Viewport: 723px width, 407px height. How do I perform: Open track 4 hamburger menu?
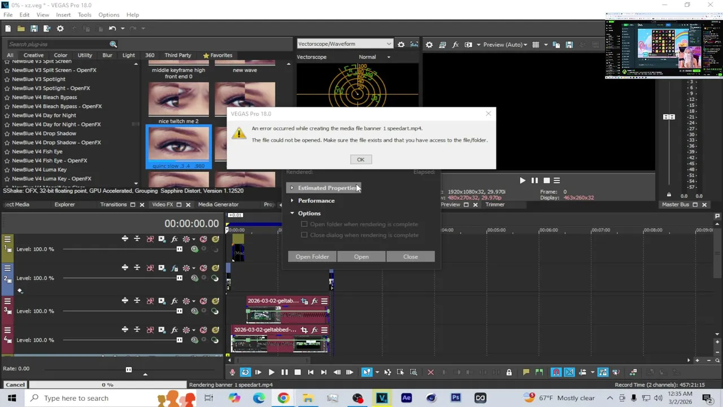[8, 330]
